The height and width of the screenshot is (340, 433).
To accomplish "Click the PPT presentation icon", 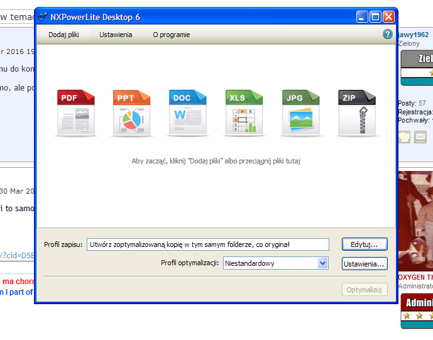I will (131, 112).
